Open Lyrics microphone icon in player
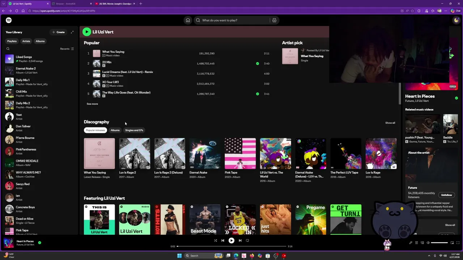This screenshot has height=260, width=463. pyautogui.click(x=411, y=243)
